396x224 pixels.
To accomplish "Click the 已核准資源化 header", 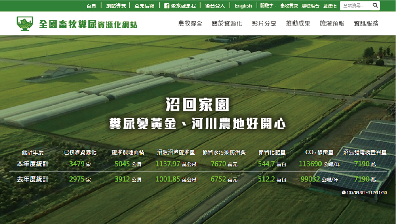I will coord(80,152).
